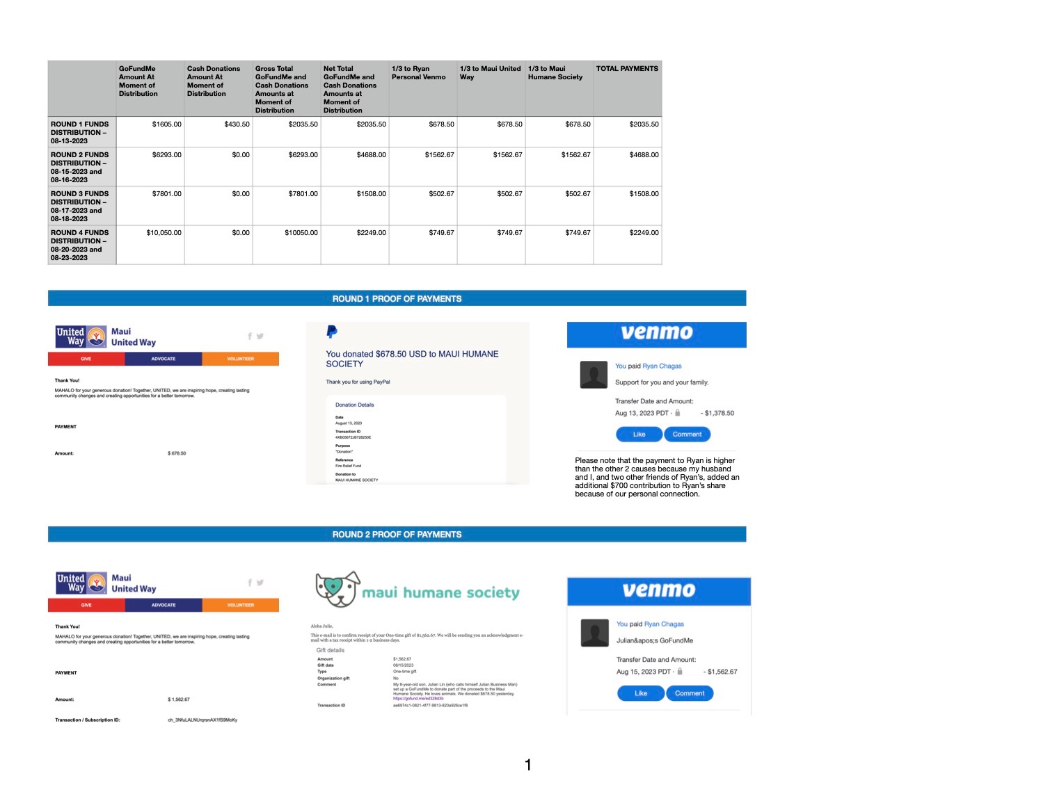The width and height of the screenshot is (1057, 794).
Task: Click the '- $1,562.67' Venmo transfer amount
Action: [x=720, y=672]
